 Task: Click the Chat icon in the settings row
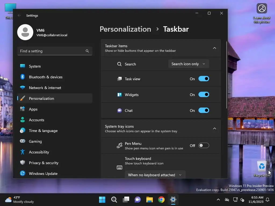[120, 111]
